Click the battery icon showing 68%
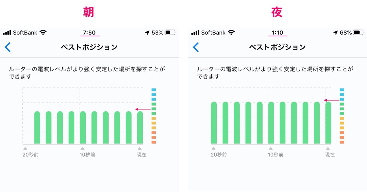 (x=358, y=32)
